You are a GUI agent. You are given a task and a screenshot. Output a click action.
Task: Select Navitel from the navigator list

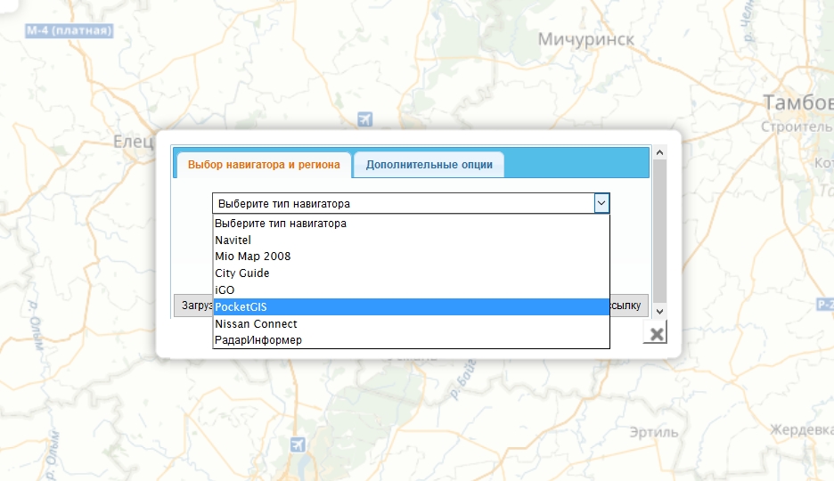pos(233,240)
